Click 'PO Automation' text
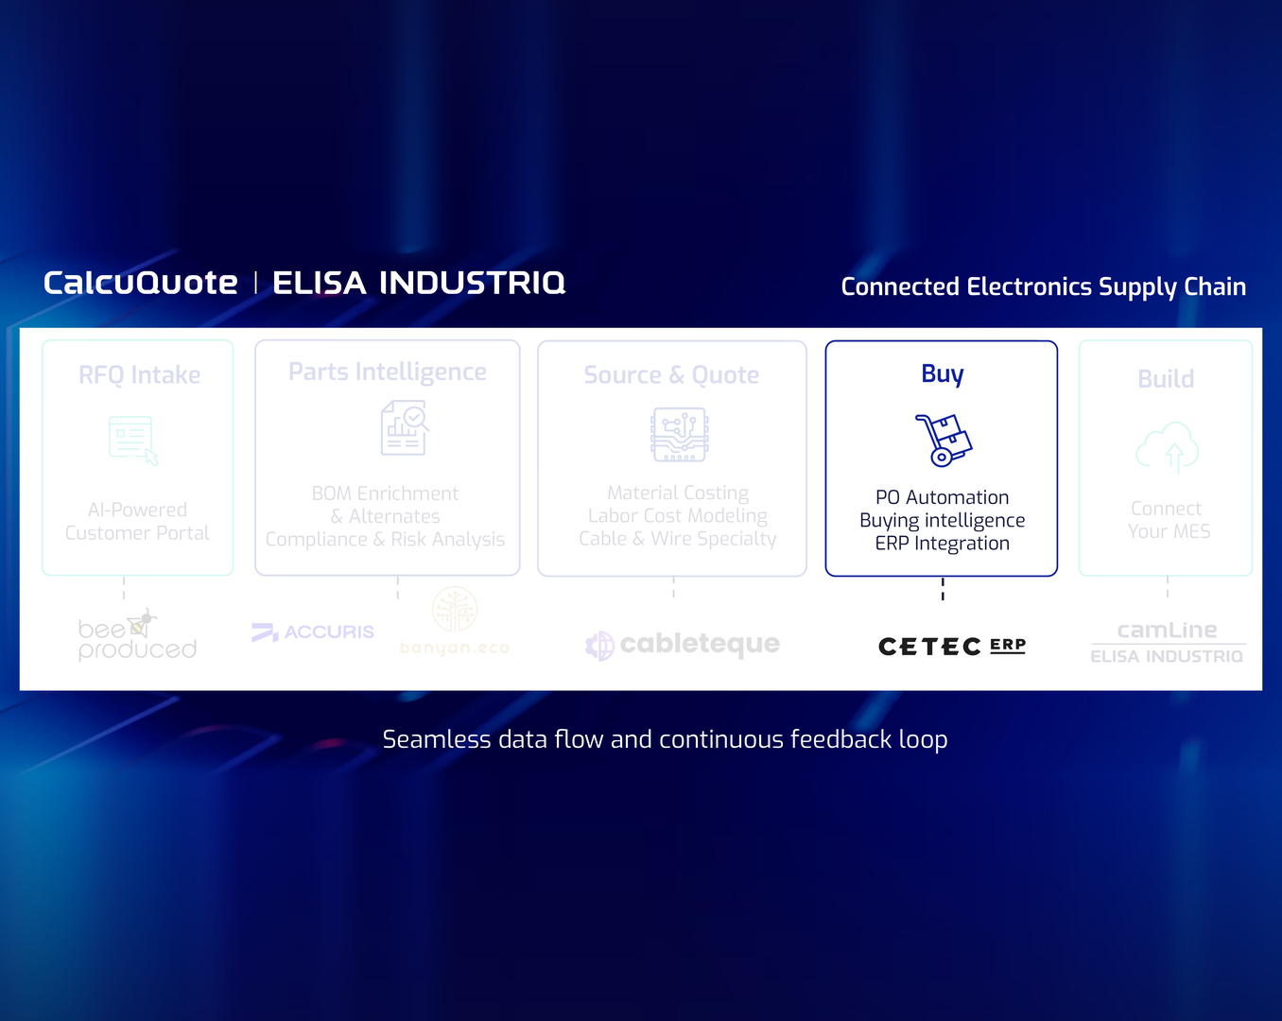This screenshot has height=1021, width=1282. [x=943, y=497]
